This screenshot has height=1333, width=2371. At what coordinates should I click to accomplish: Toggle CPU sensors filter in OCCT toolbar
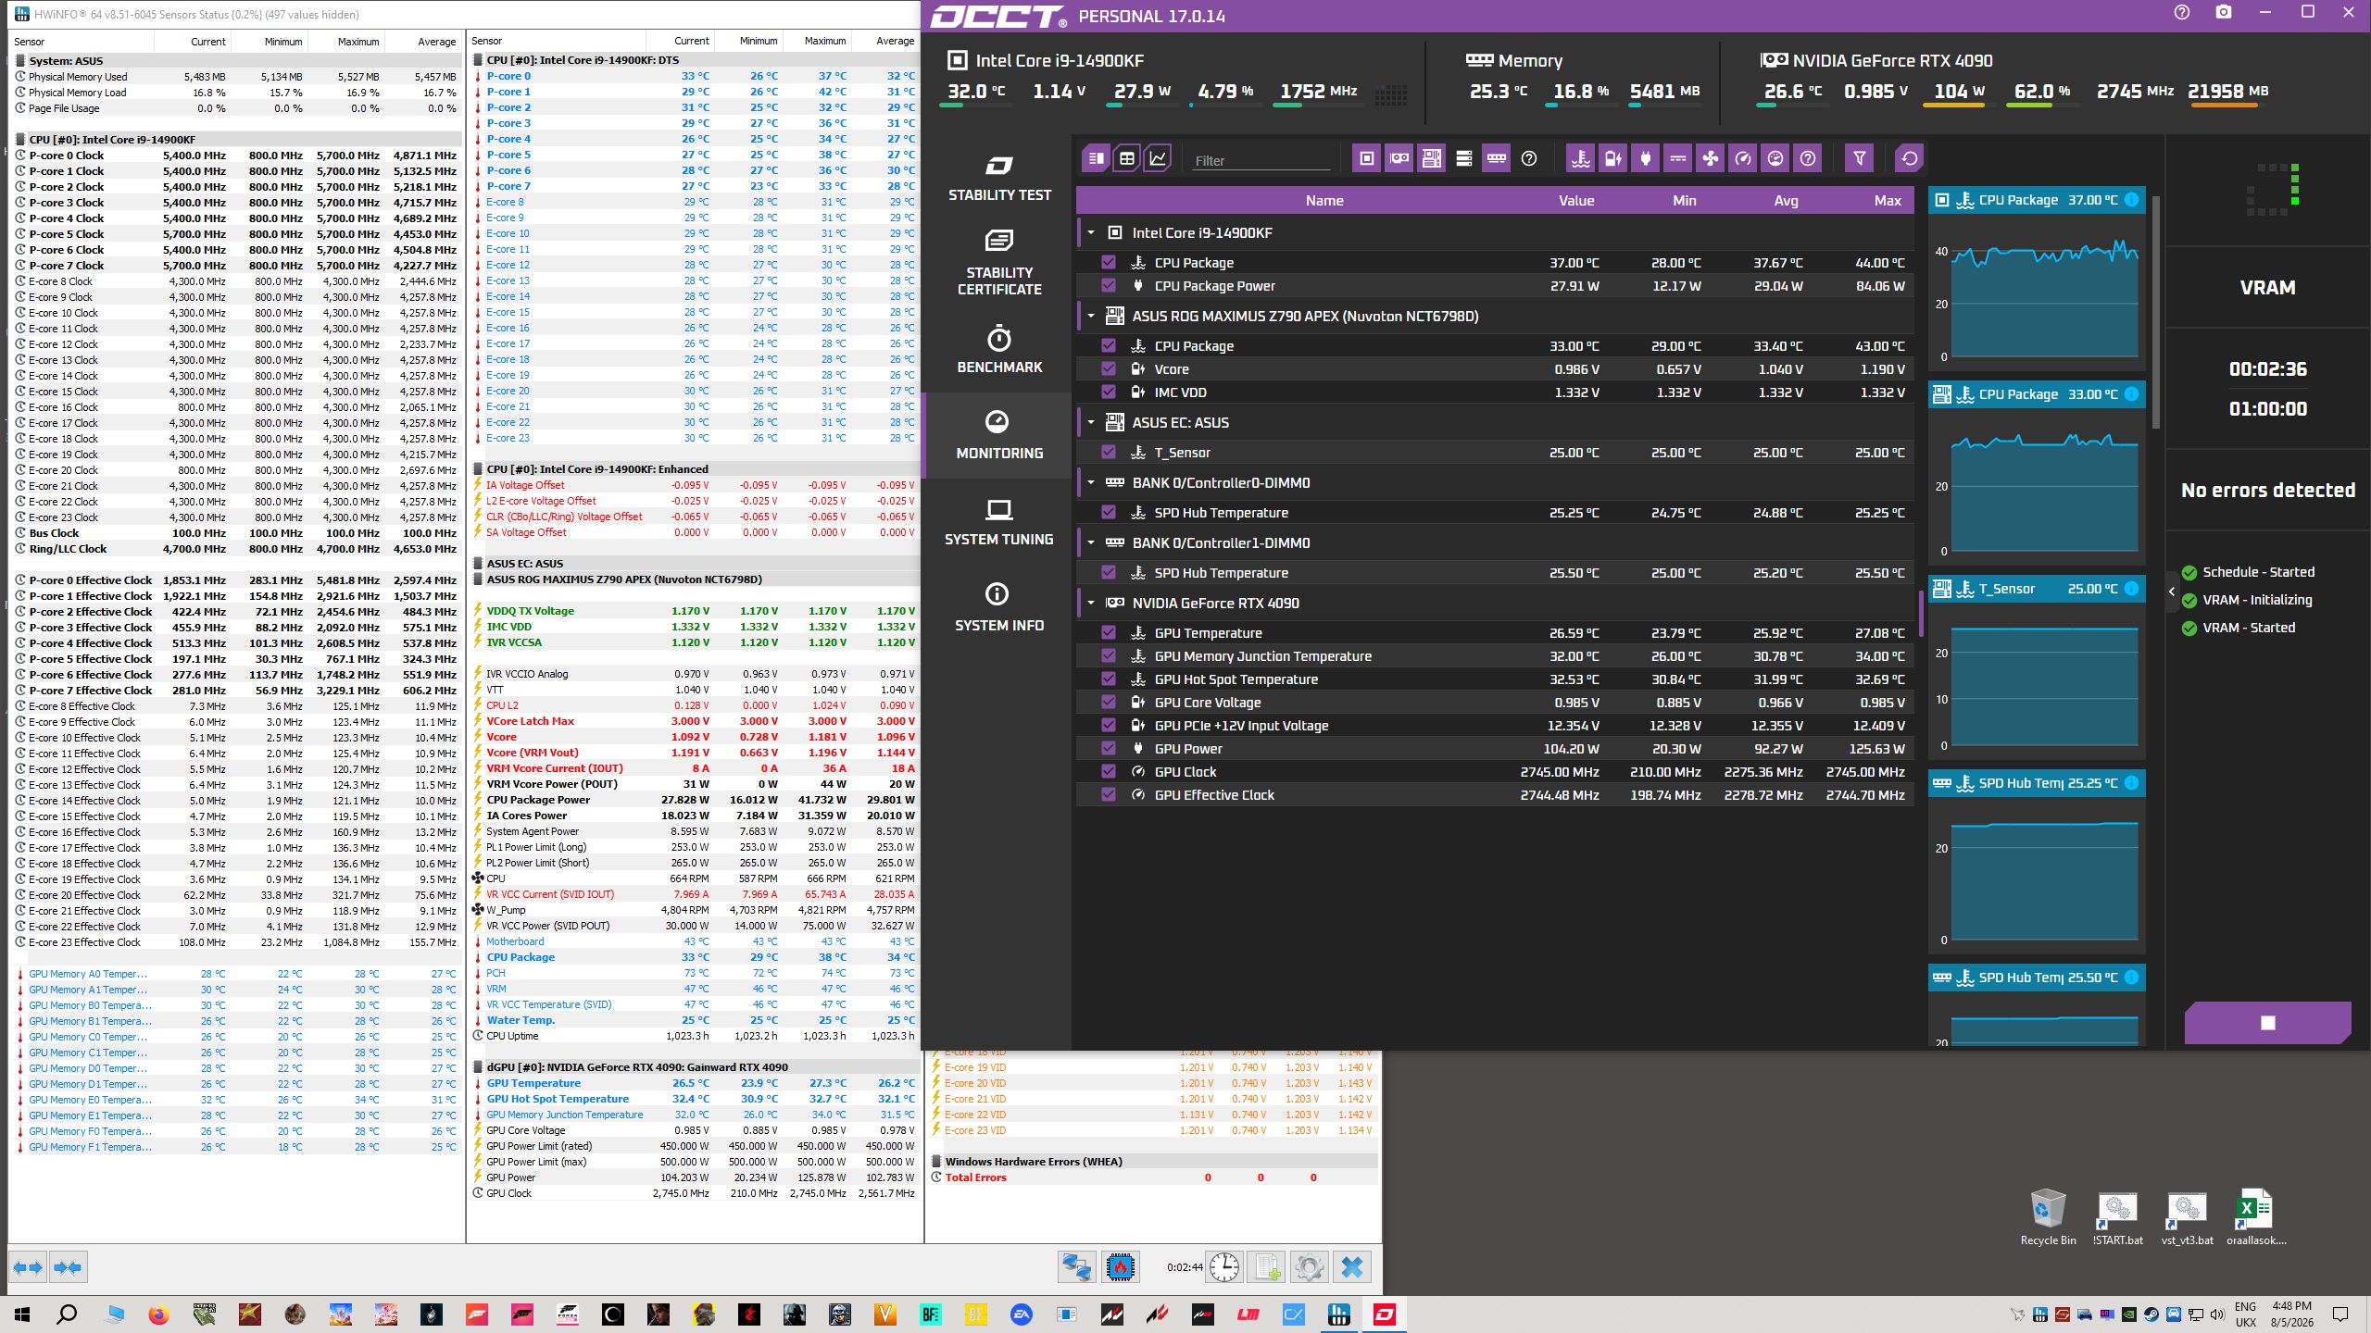point(1366,158)
